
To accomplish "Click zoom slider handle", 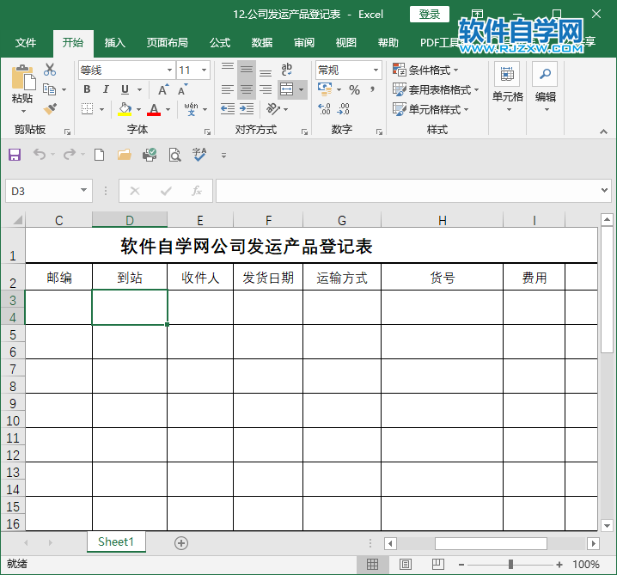I will [510, 565].
